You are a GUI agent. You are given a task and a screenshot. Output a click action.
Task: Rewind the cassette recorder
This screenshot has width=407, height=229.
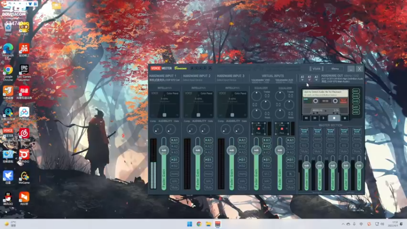pyautogui.click(x=306, y=118)
